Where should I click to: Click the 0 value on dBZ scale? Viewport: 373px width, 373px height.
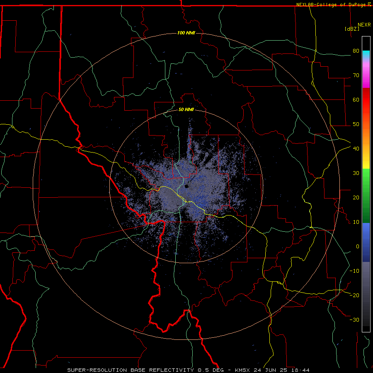pos(358,247)
